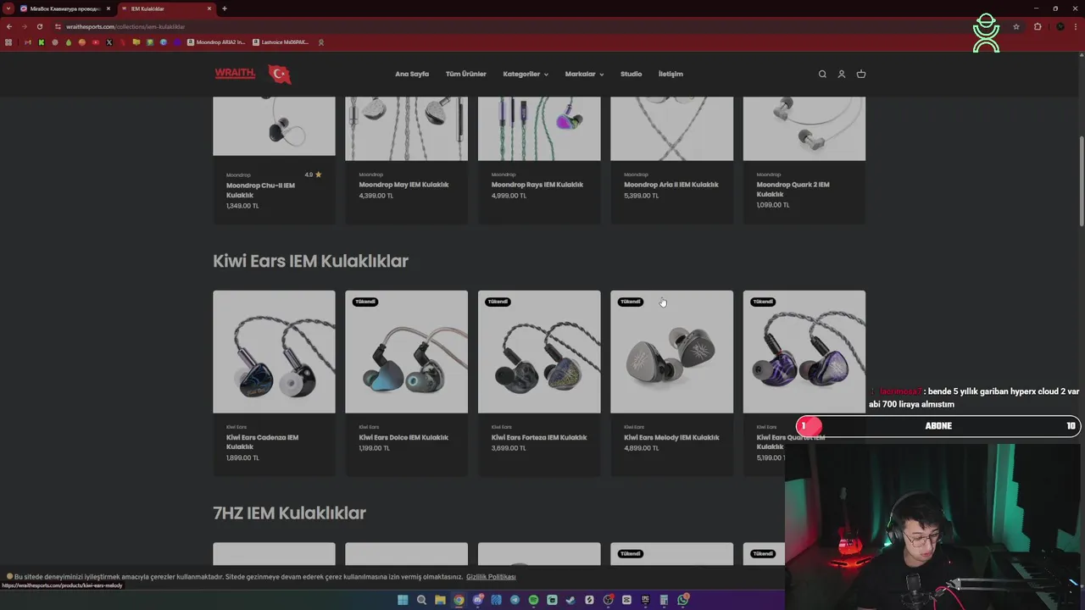Select the Kiwi Ears Dolce product image
This screenshot has height=610, width=1085.
pyautogui.click(x=406, y=352)
